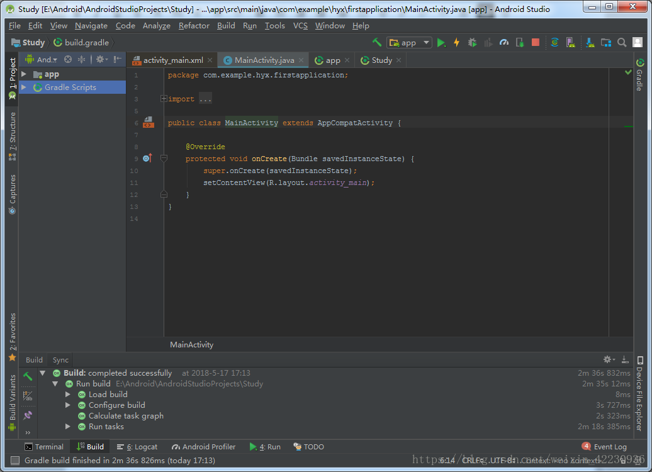This screenshot has width=652, height=472.
Task: Stop the running app with red square
Action: tap(536, 42)
